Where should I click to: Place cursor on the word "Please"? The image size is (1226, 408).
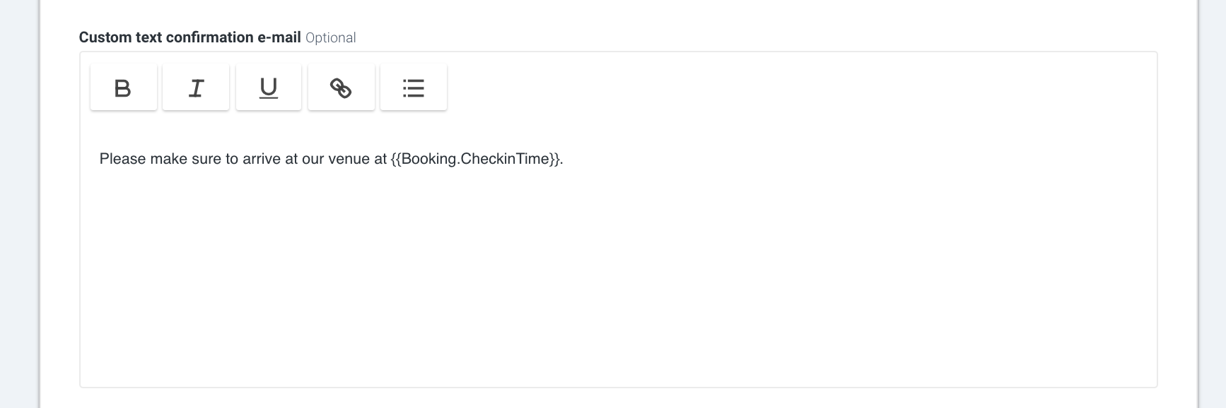122,159
